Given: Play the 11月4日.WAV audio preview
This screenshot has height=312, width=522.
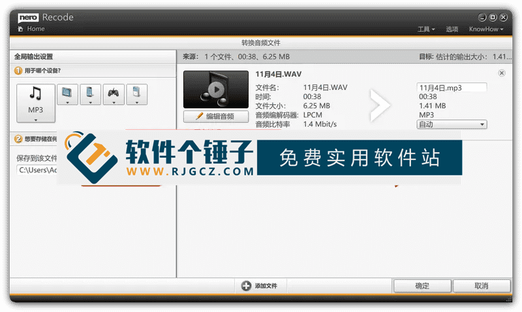Looking at the screenshot, I should click(216, 89).
